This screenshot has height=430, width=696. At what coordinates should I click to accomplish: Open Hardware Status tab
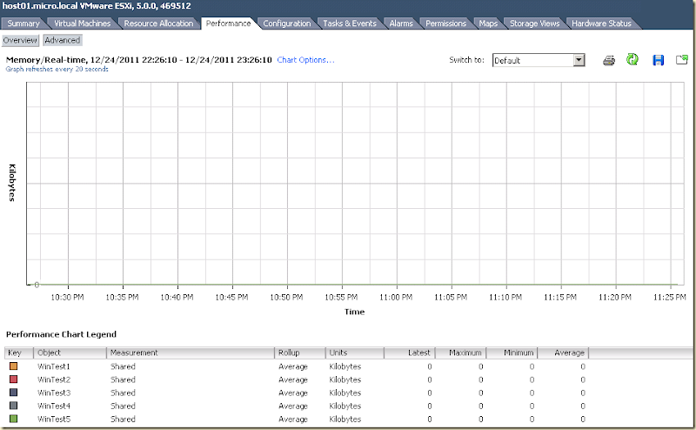click(x=601, y=24)
